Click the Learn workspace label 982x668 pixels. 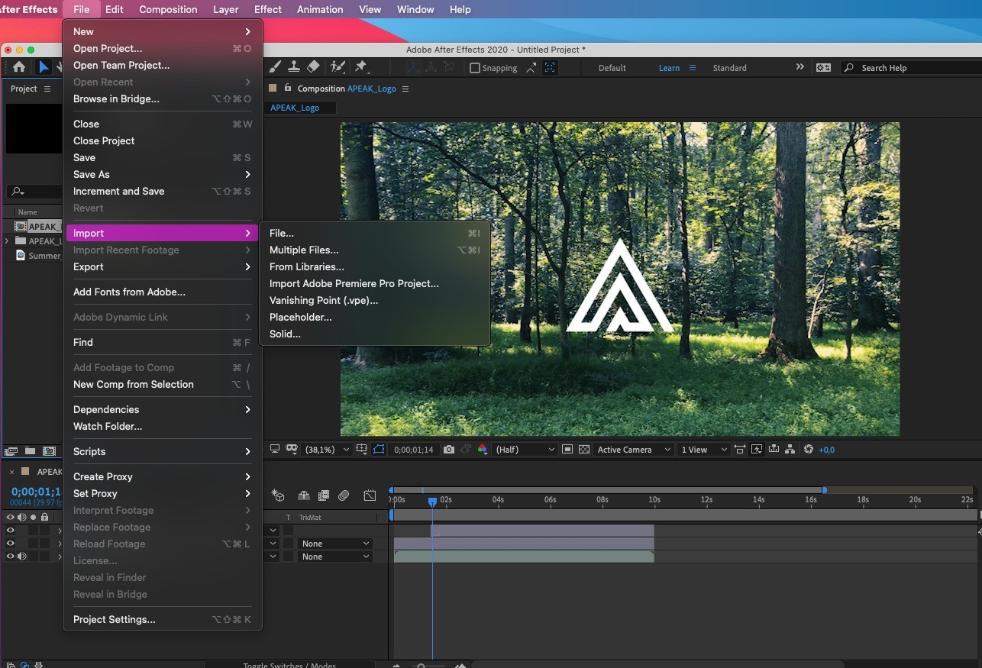(669, 67)
